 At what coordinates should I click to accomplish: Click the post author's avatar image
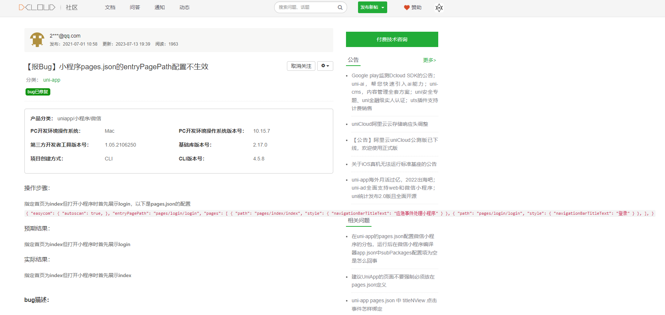pos(37,40)
